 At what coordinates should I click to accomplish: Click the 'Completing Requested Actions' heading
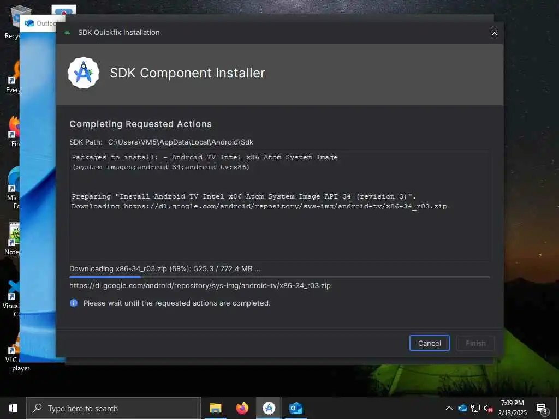pyautogui.click(x=140, y=124)
